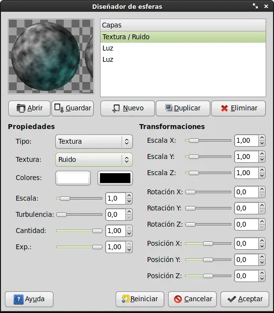The image size is (274, 313).
Task: Click the Cancelar prohibition icon
Action: point(177,299)
